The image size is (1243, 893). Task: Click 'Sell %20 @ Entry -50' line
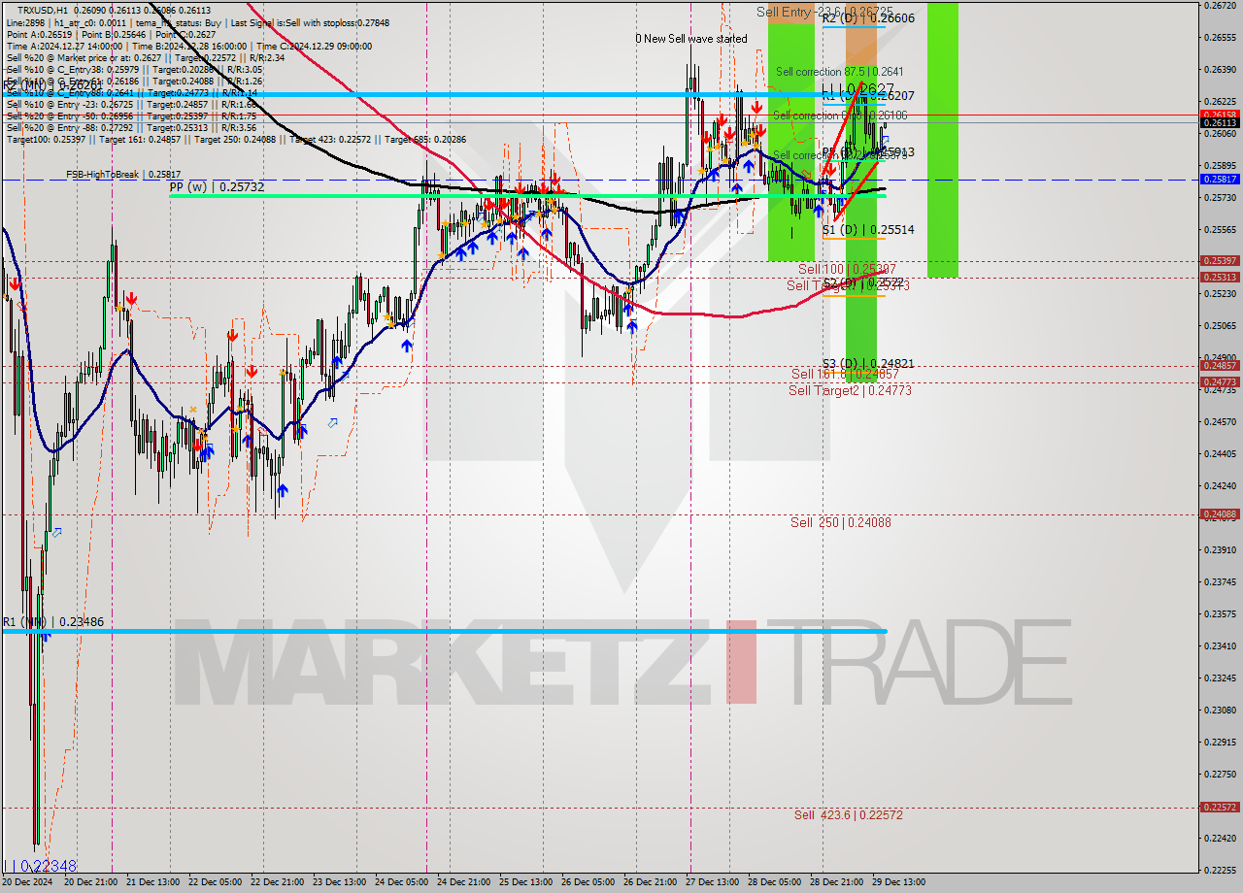click(131, 116)
